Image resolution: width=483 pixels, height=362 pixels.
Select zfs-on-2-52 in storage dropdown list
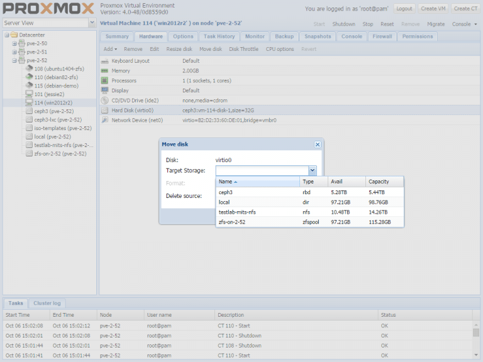point(309,222)
